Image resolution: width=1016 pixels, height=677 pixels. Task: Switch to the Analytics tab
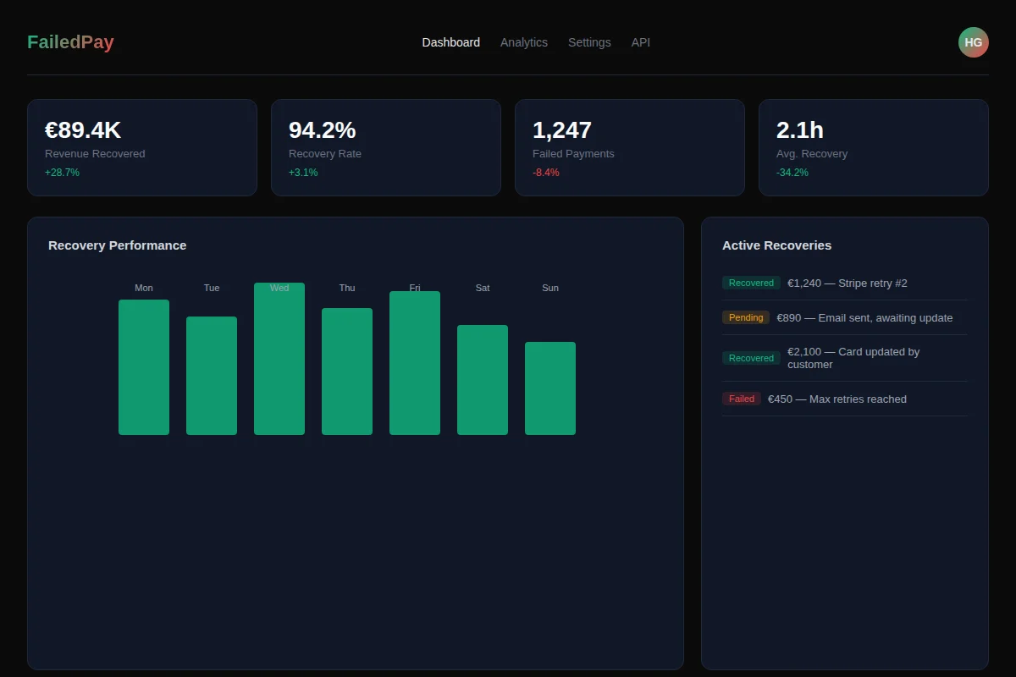pos(523,42)
